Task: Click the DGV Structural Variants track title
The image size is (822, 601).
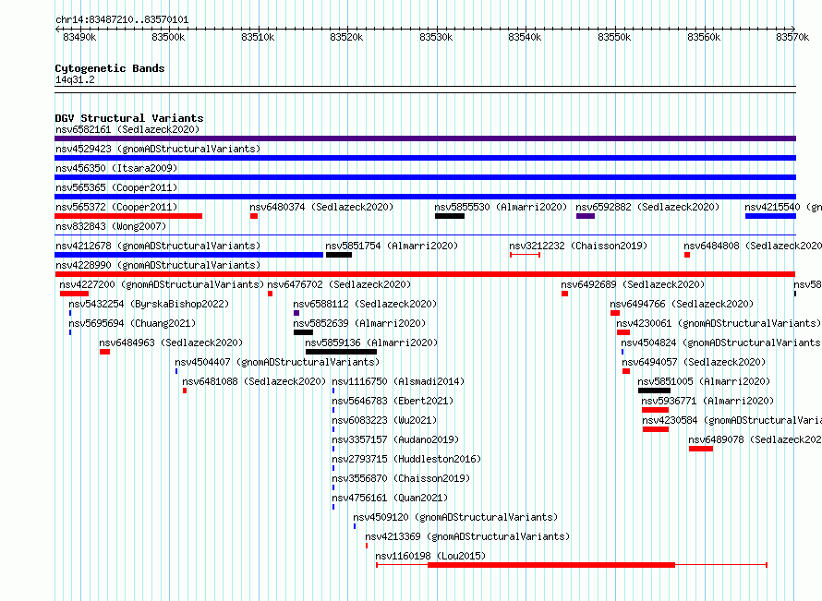Action: coord(129,118)
